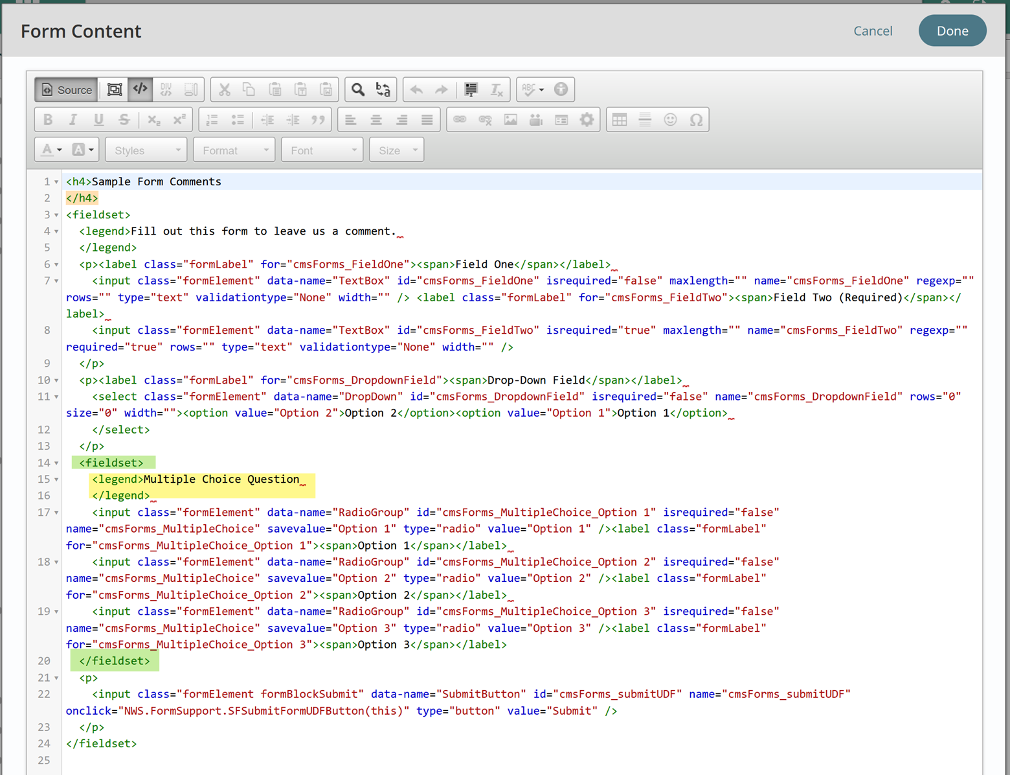Click the Insert Form field icon

pyautogui.click(x=561, y=120)
